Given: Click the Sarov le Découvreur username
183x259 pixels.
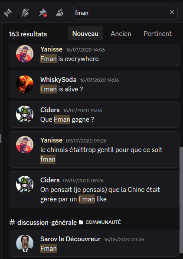Looking at the screenshot, I should coord(70,239).
